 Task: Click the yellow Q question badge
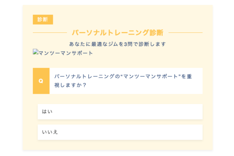point(41,81)
